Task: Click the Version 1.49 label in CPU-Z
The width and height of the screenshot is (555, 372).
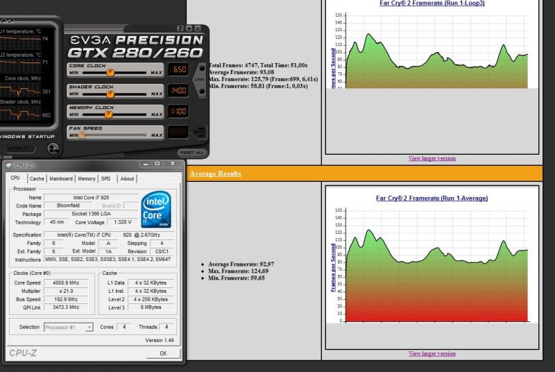Action: point(160,340)
